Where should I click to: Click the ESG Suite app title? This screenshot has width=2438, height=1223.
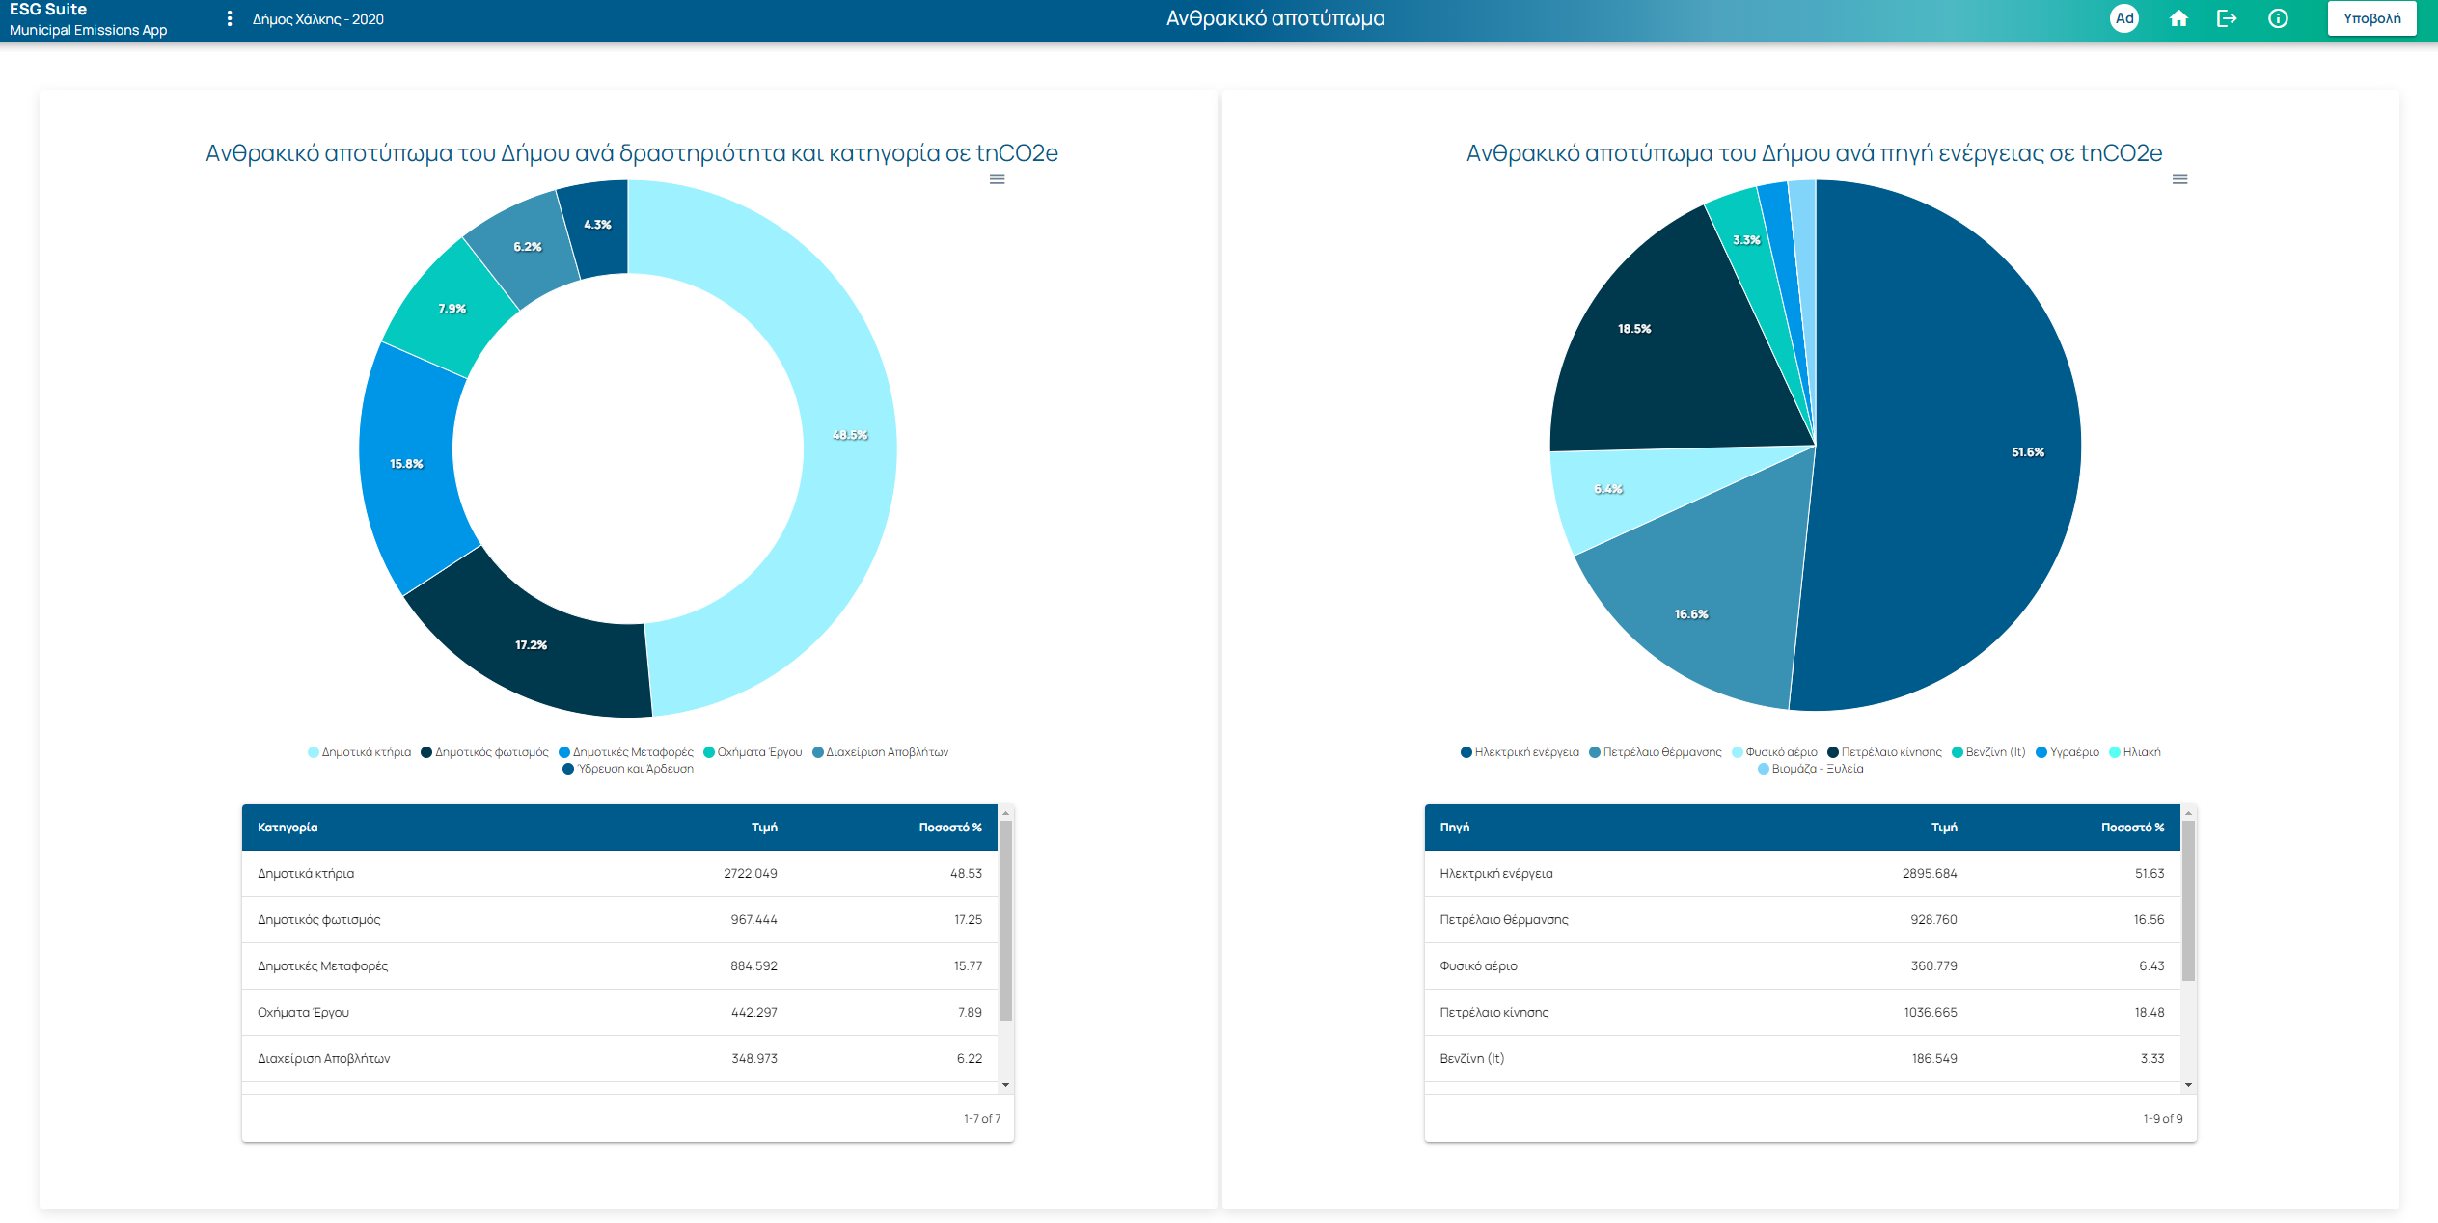pos(48,10)
